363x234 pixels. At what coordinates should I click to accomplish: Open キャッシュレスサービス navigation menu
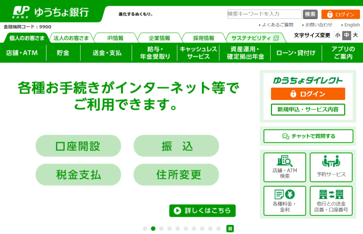pyautogui.click(x=199, y=53)
